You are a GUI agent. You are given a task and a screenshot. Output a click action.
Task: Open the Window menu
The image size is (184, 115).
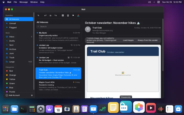[x=34, y=2]
